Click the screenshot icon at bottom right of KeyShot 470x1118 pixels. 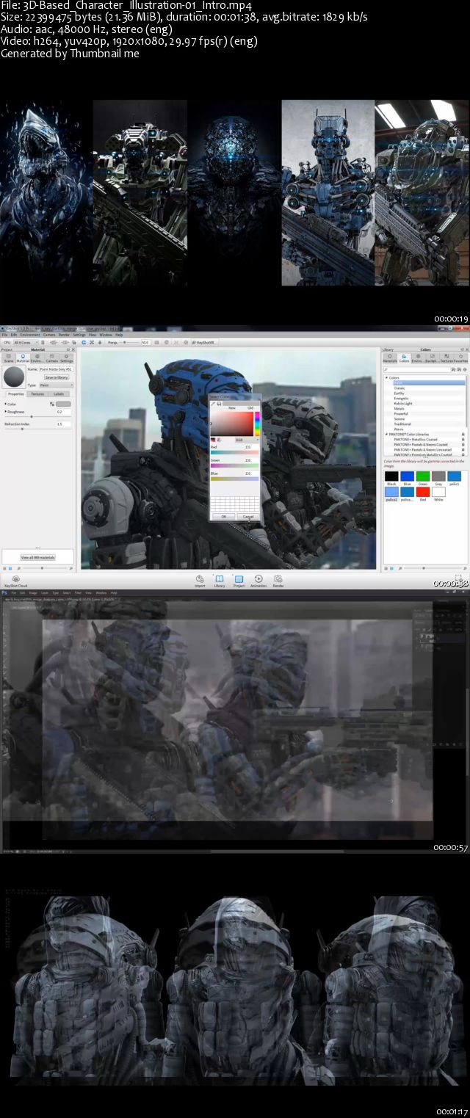pos(459,578)
